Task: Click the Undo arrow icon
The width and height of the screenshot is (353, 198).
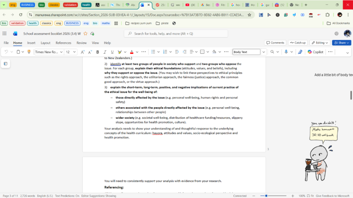Action: coord(6,52)
